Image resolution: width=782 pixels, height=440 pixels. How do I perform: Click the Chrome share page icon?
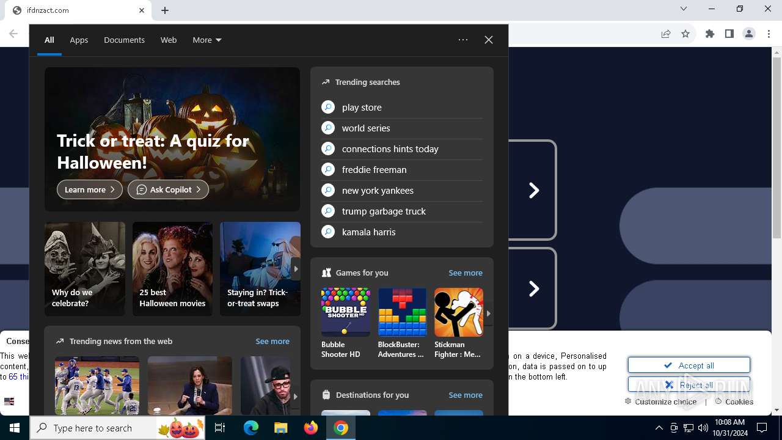click(x=666, y=34)
